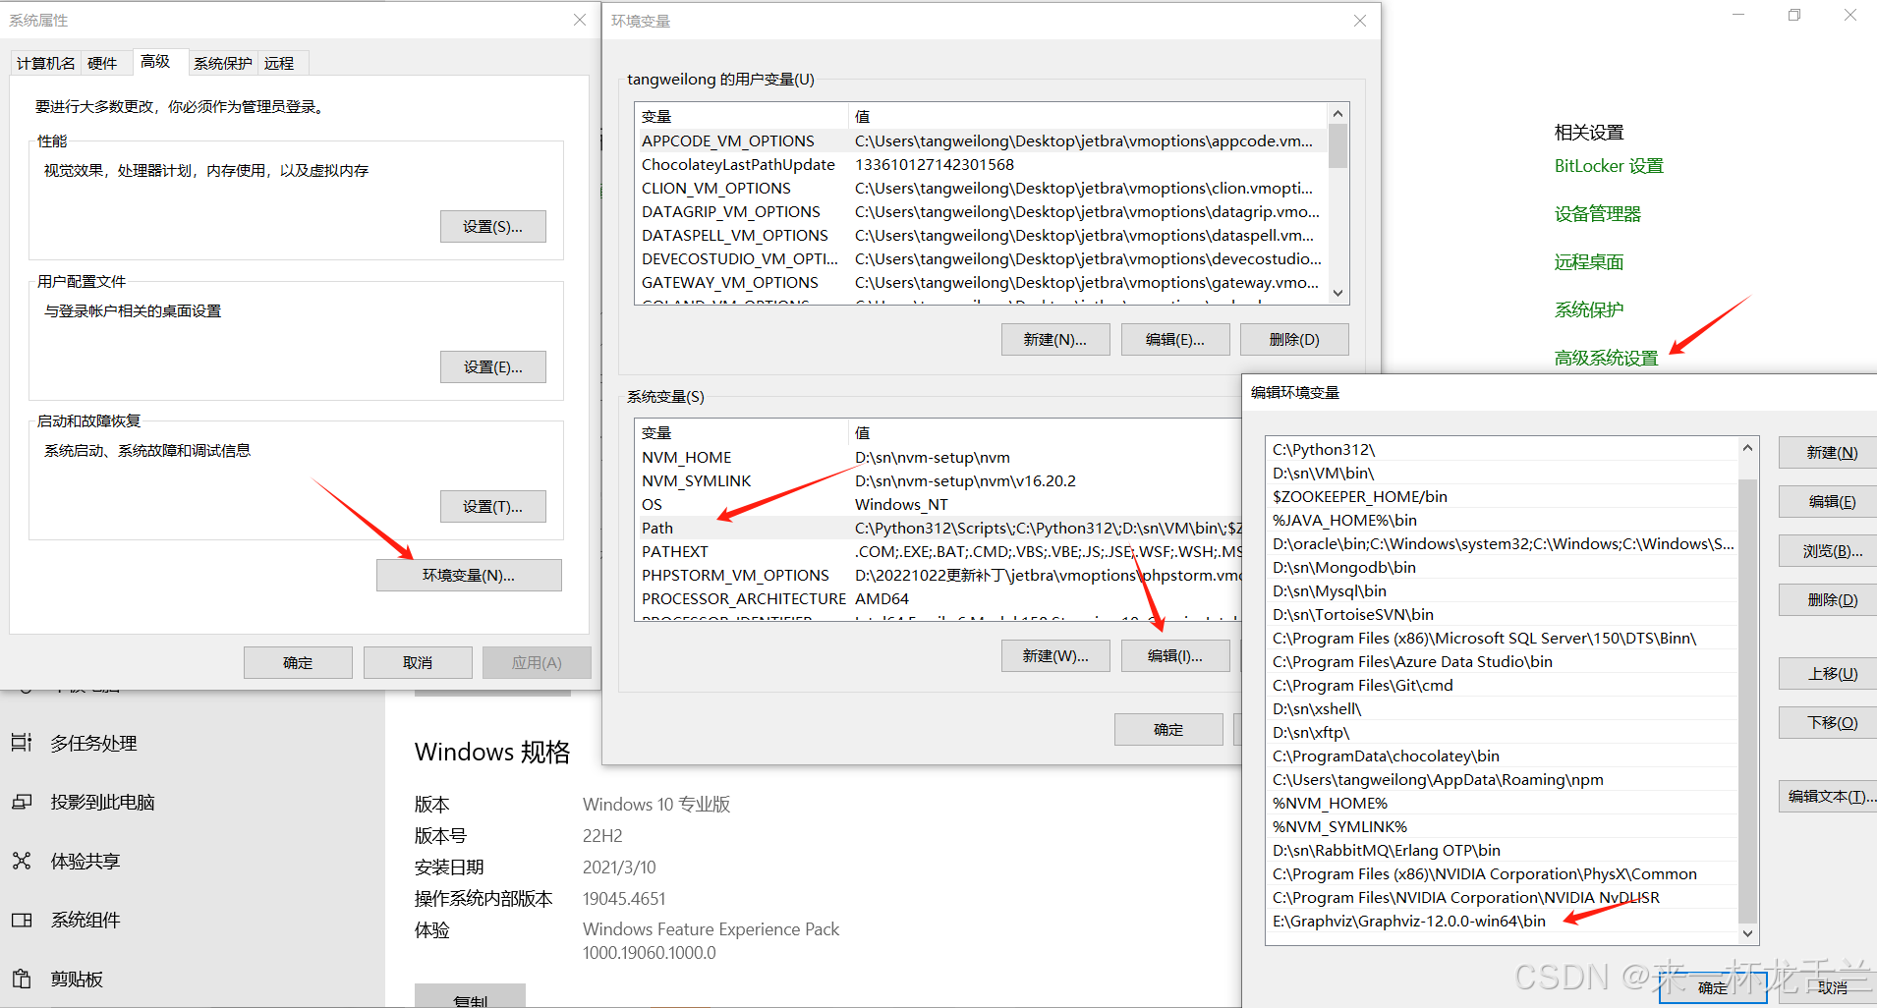
Task: Click the 变量 column header in user variables
Action: pyautogui.click(x=742, y=116)
